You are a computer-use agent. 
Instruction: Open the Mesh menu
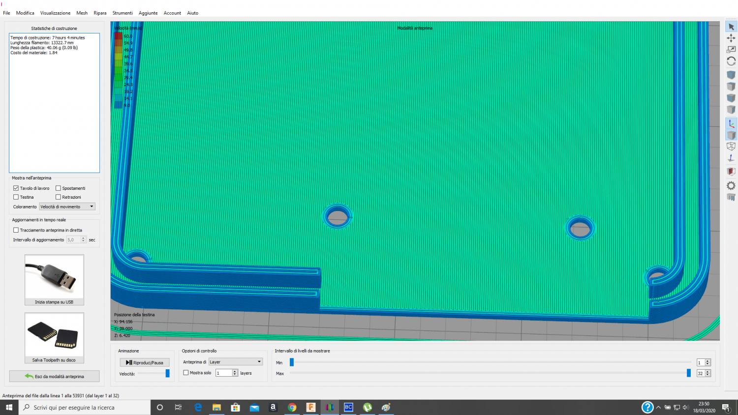click(x=82, y=13)
